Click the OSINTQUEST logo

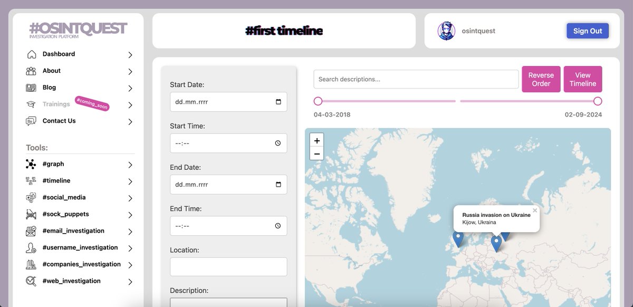(78, 29)
